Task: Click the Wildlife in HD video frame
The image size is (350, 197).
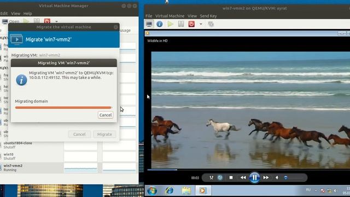Action: (250, 110)
